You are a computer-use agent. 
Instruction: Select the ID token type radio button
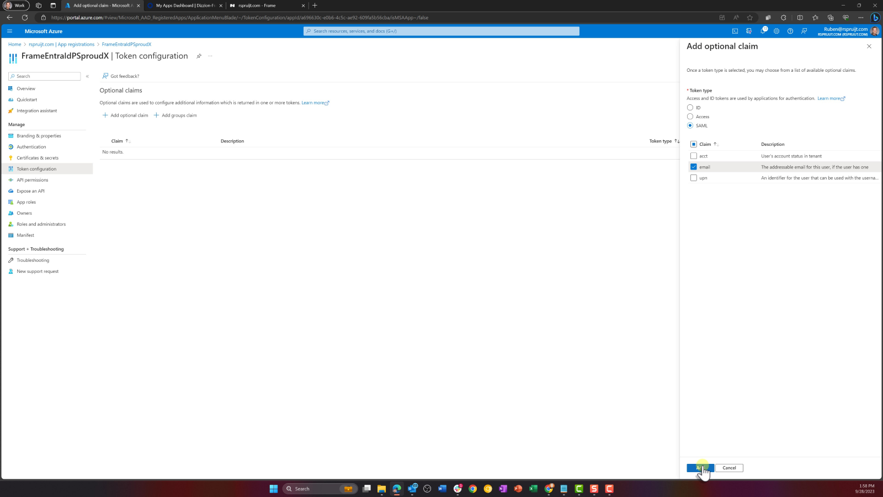pos(690,108)
